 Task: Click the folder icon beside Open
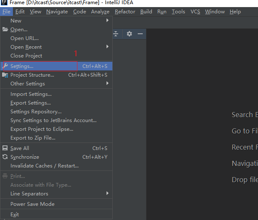[5, 30]
